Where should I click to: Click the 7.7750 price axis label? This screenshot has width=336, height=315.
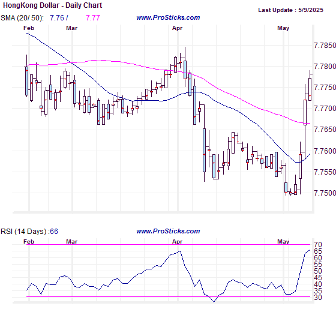(x=325, y=88)
